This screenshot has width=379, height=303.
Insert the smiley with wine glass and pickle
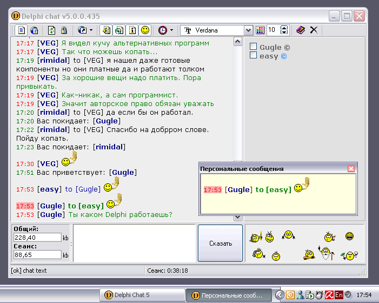349,255
